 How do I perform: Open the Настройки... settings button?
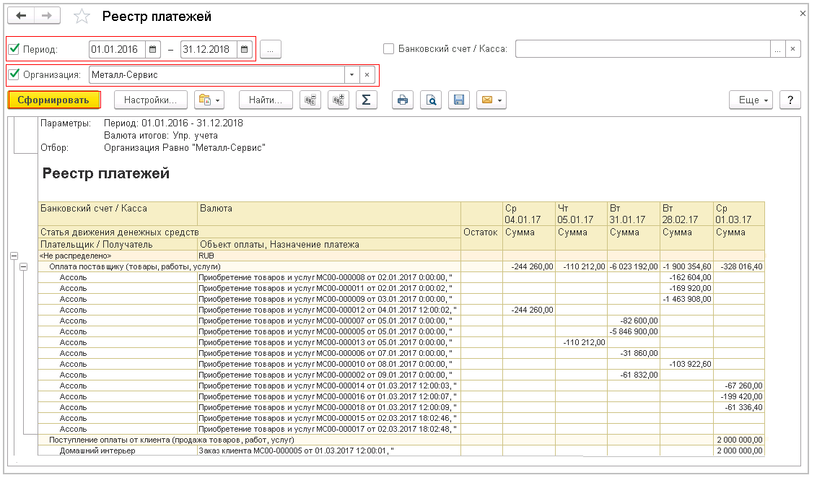pos(150,100)
